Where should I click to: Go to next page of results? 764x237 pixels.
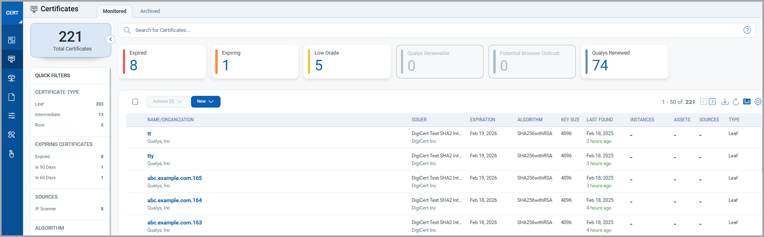tap(712, 102)
